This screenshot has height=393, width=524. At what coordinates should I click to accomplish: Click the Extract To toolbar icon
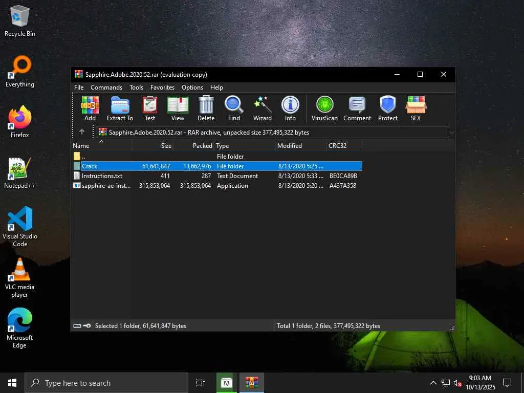click(x=120, y=108)
